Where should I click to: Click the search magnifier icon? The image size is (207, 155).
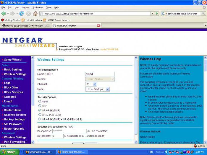[203, 14]
